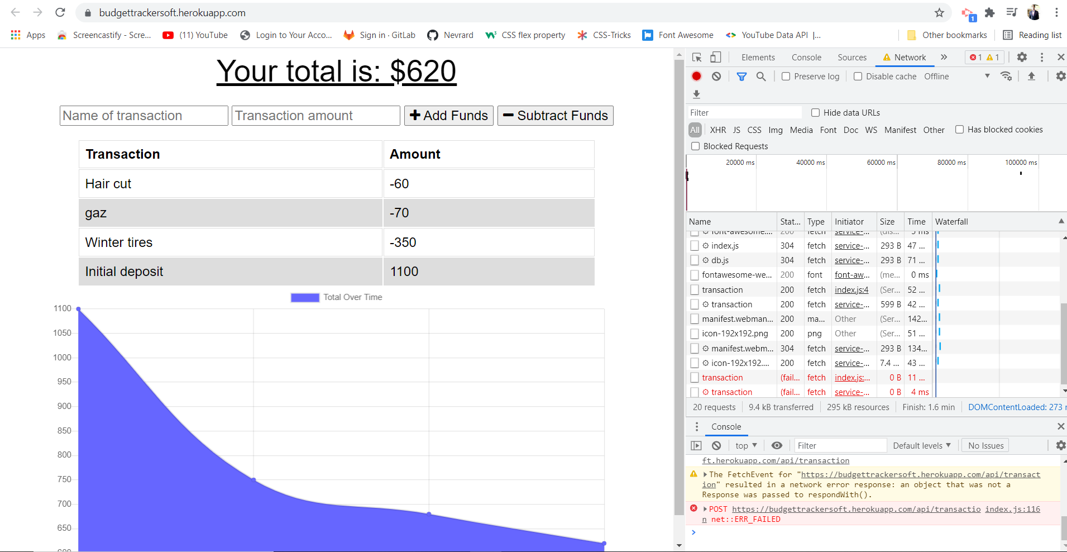This screenshot has height=552, width=1067.
Task: Select the Network tab
Action: tap(905, 57)
